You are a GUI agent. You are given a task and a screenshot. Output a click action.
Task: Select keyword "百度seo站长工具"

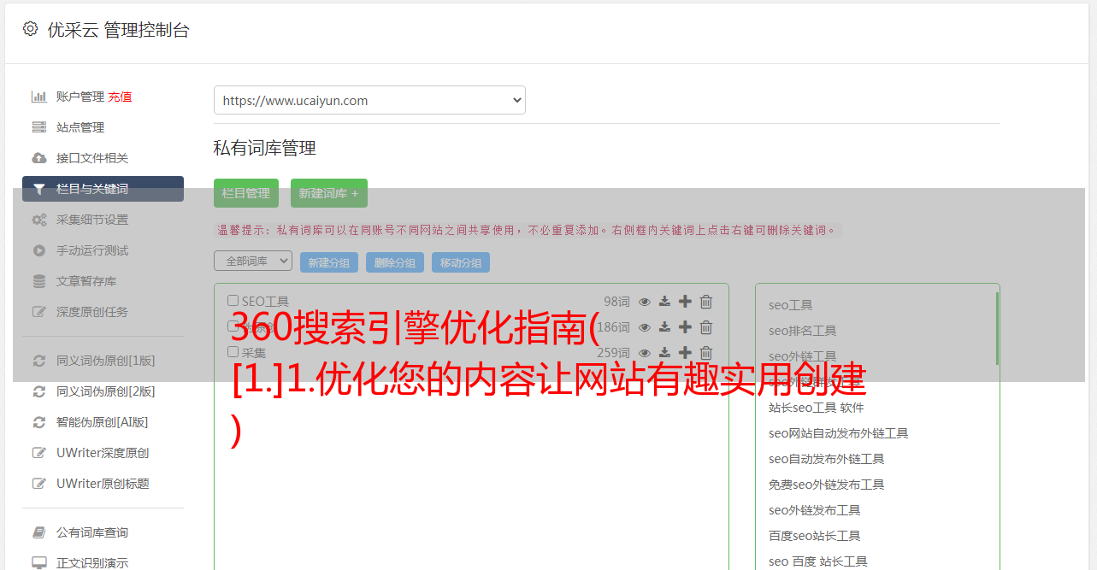[814, 536]
